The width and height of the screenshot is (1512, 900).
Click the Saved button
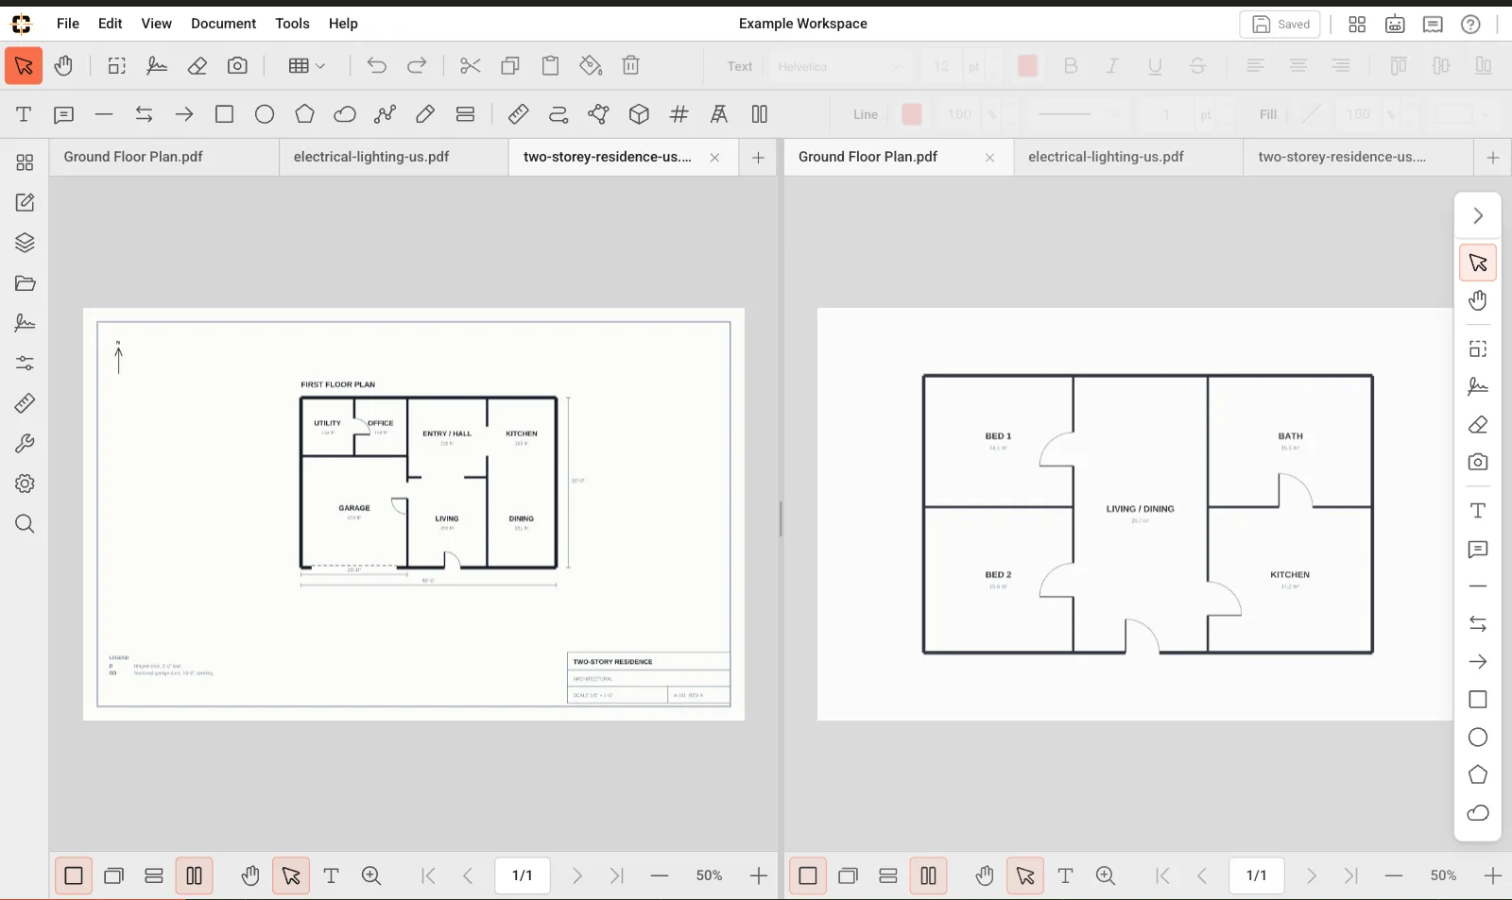[1280, 25]
